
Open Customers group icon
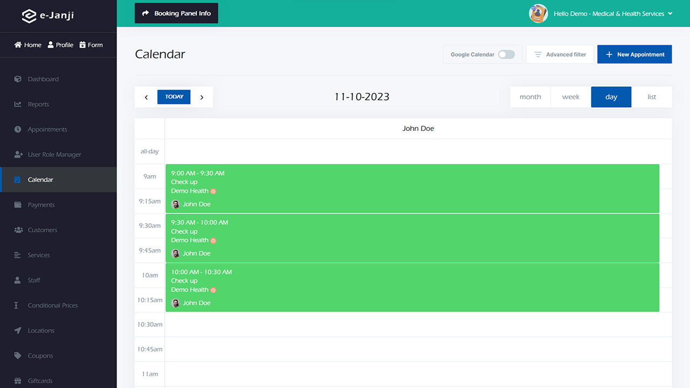tap(18, 230)
